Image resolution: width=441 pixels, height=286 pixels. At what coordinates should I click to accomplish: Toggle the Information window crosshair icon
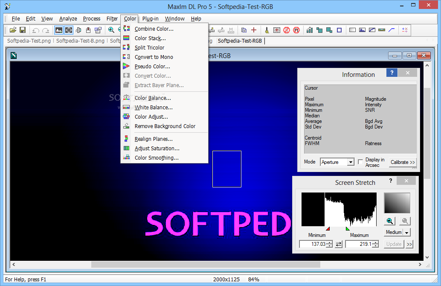(x=69, y=30)
